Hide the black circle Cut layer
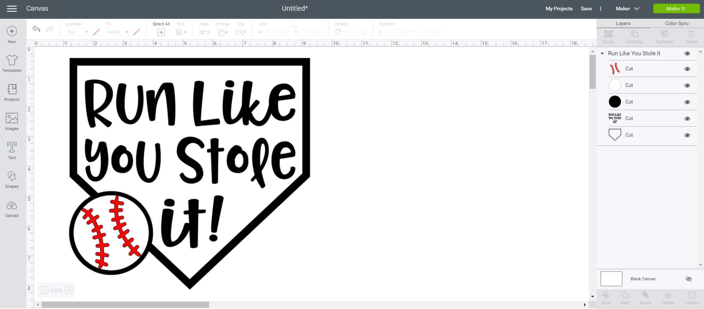This screenshot has height=309, width=704. pyautogui.click(x=687, y=102)
